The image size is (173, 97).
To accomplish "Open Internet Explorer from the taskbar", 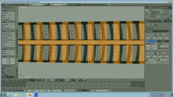I will coord(10,95).
